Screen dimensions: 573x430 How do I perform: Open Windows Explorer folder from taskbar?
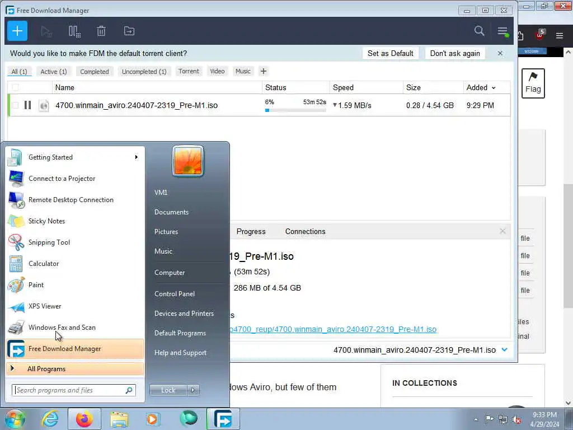click(119, 419)
